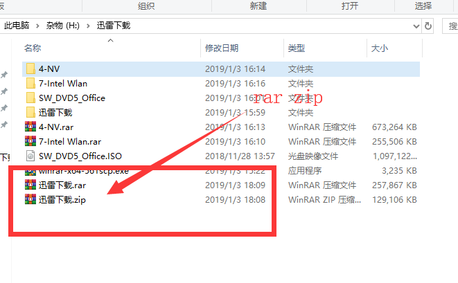
Task: Expand the chevron after 杂物 (H:) in path
Action: (88, 26)
